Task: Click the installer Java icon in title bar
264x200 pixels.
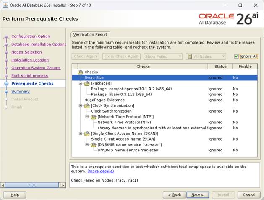Action: [x=5, y=5]
